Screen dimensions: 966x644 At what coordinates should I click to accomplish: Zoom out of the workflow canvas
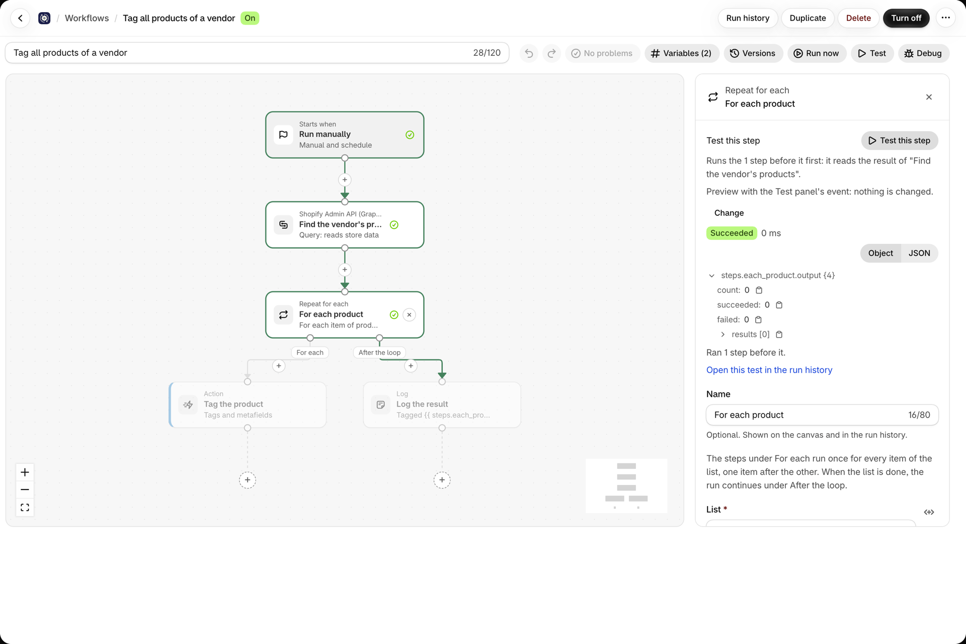click(25, 490)
